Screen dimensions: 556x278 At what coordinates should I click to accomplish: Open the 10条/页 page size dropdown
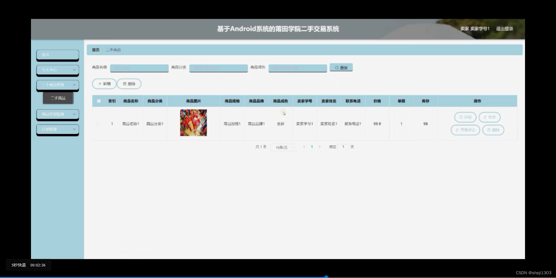[284, 147]
